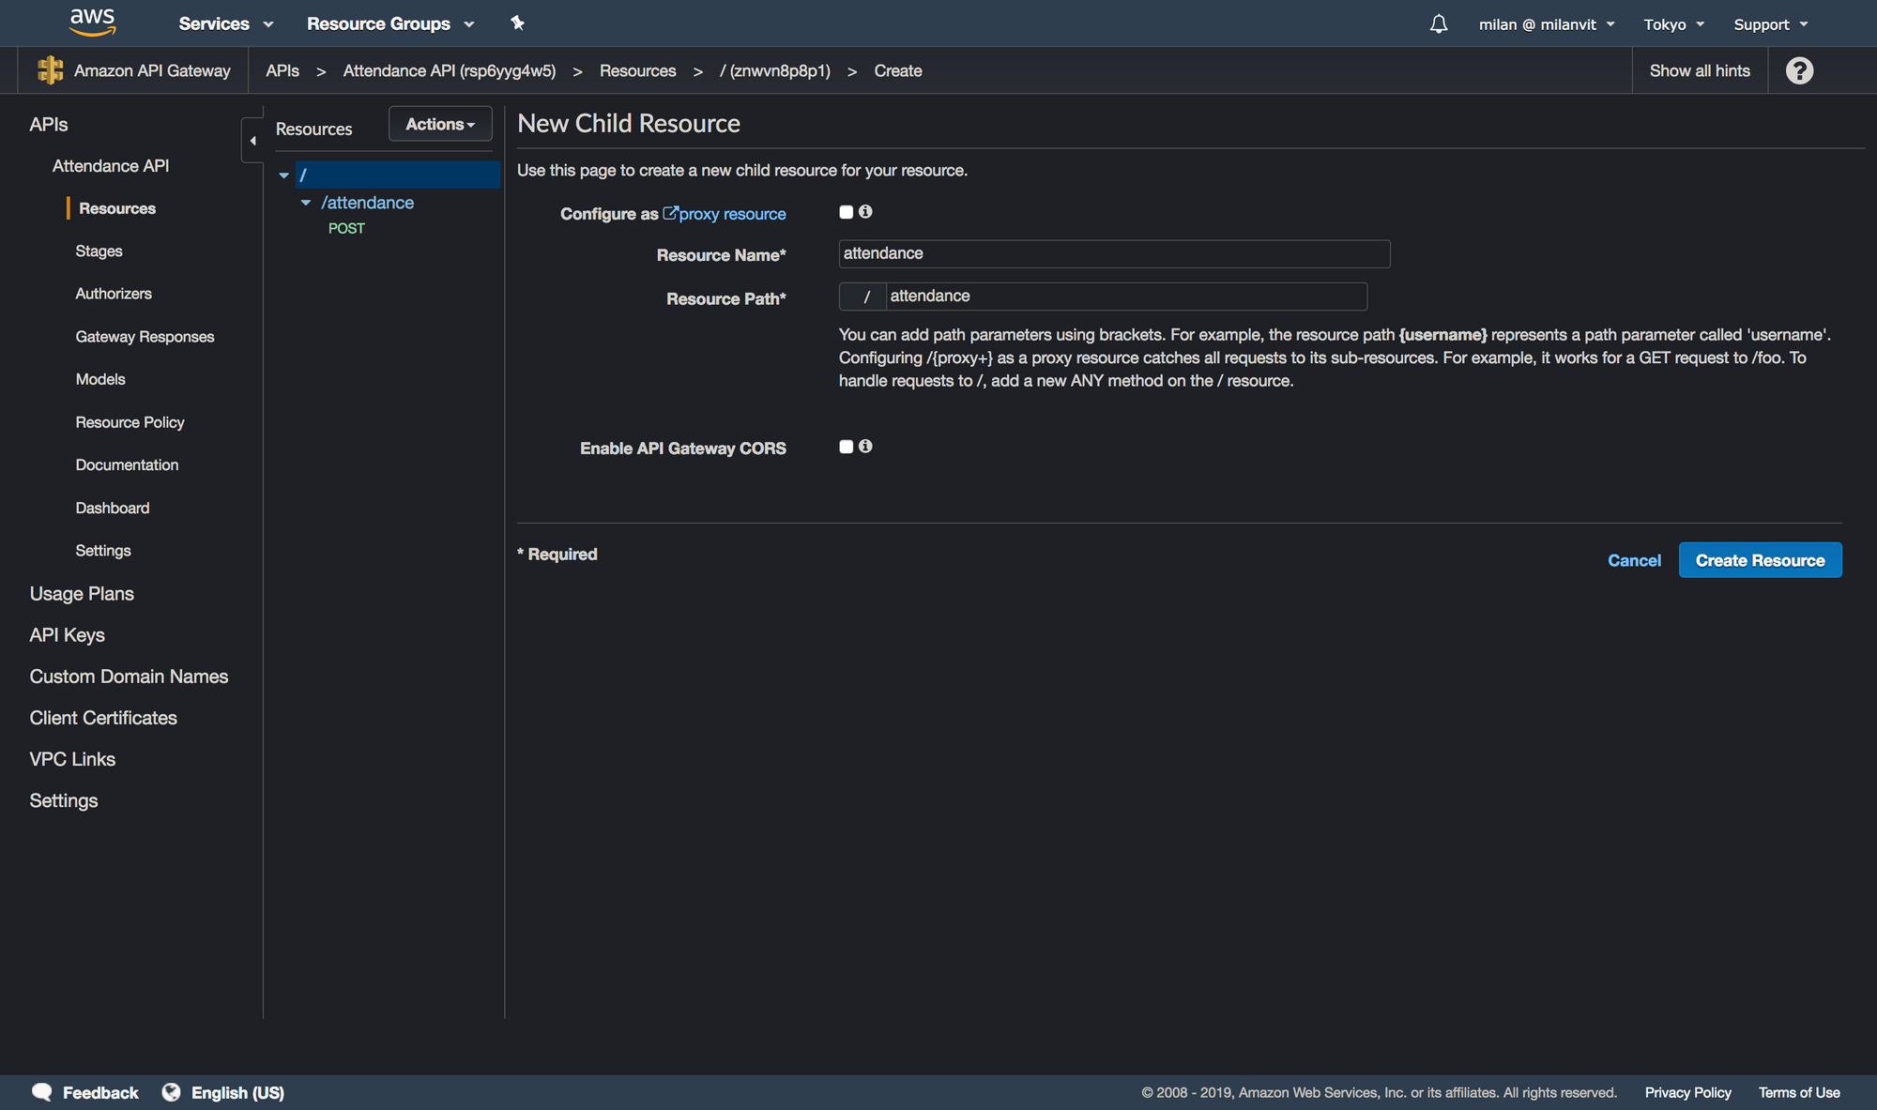Follow the proxy resource external link
Image resolution: width=1877 pixels, height=1110 pixels.
tap(725, 214)
